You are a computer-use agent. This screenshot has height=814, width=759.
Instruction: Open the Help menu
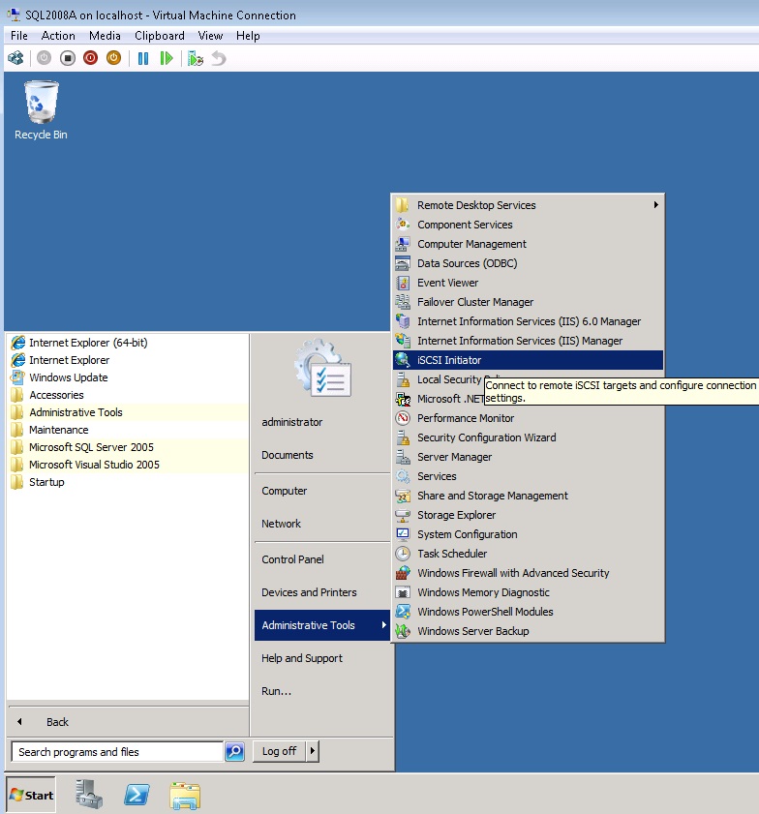[248, 36]
